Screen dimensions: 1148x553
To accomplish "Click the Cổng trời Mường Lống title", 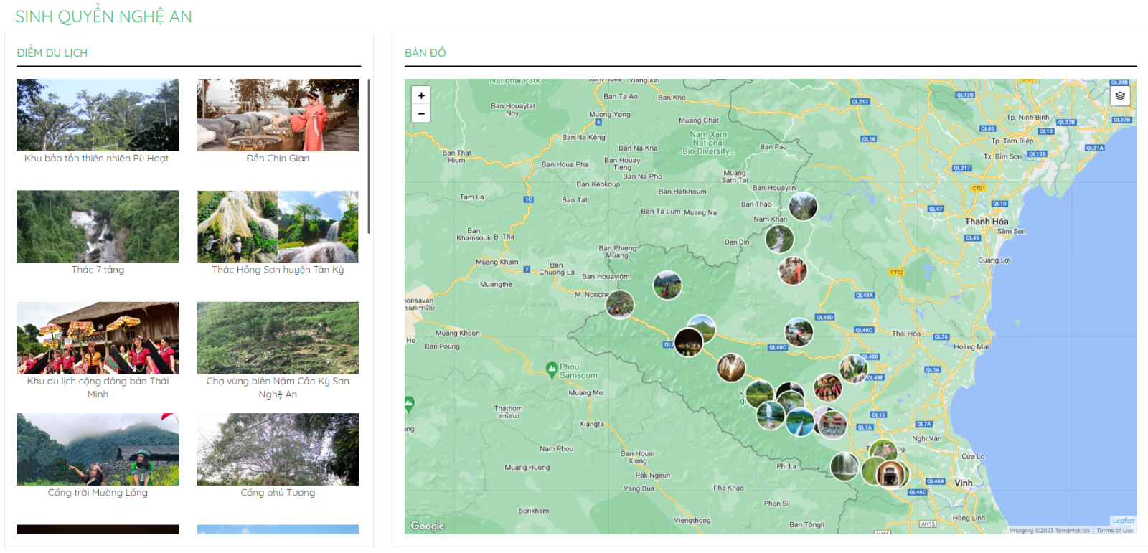I will tap(98, 493).
